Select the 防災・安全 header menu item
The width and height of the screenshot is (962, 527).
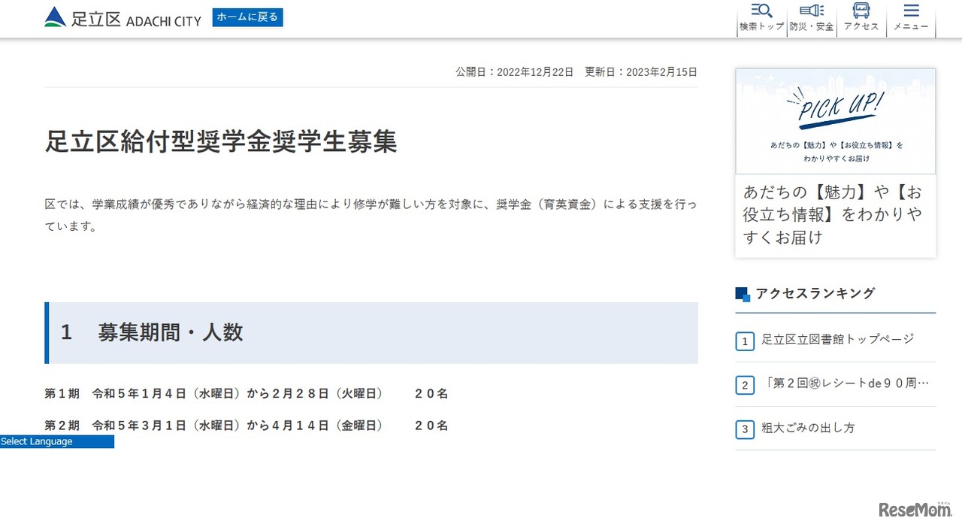point(812,19)
